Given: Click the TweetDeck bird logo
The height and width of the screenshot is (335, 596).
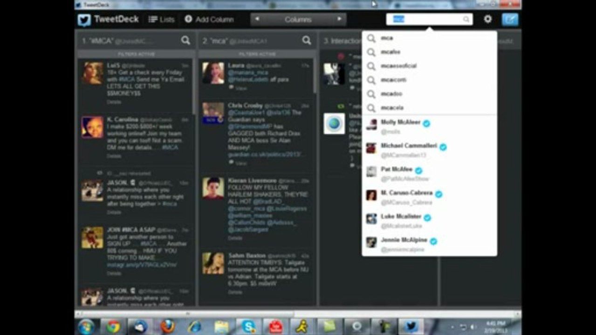Looking at the screenshot, I should (x=84, y=20).
